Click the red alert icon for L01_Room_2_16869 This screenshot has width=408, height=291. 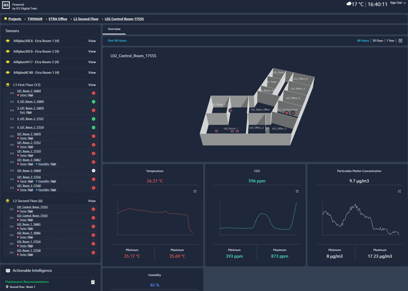pyautogui.click(x=93, y=93)
